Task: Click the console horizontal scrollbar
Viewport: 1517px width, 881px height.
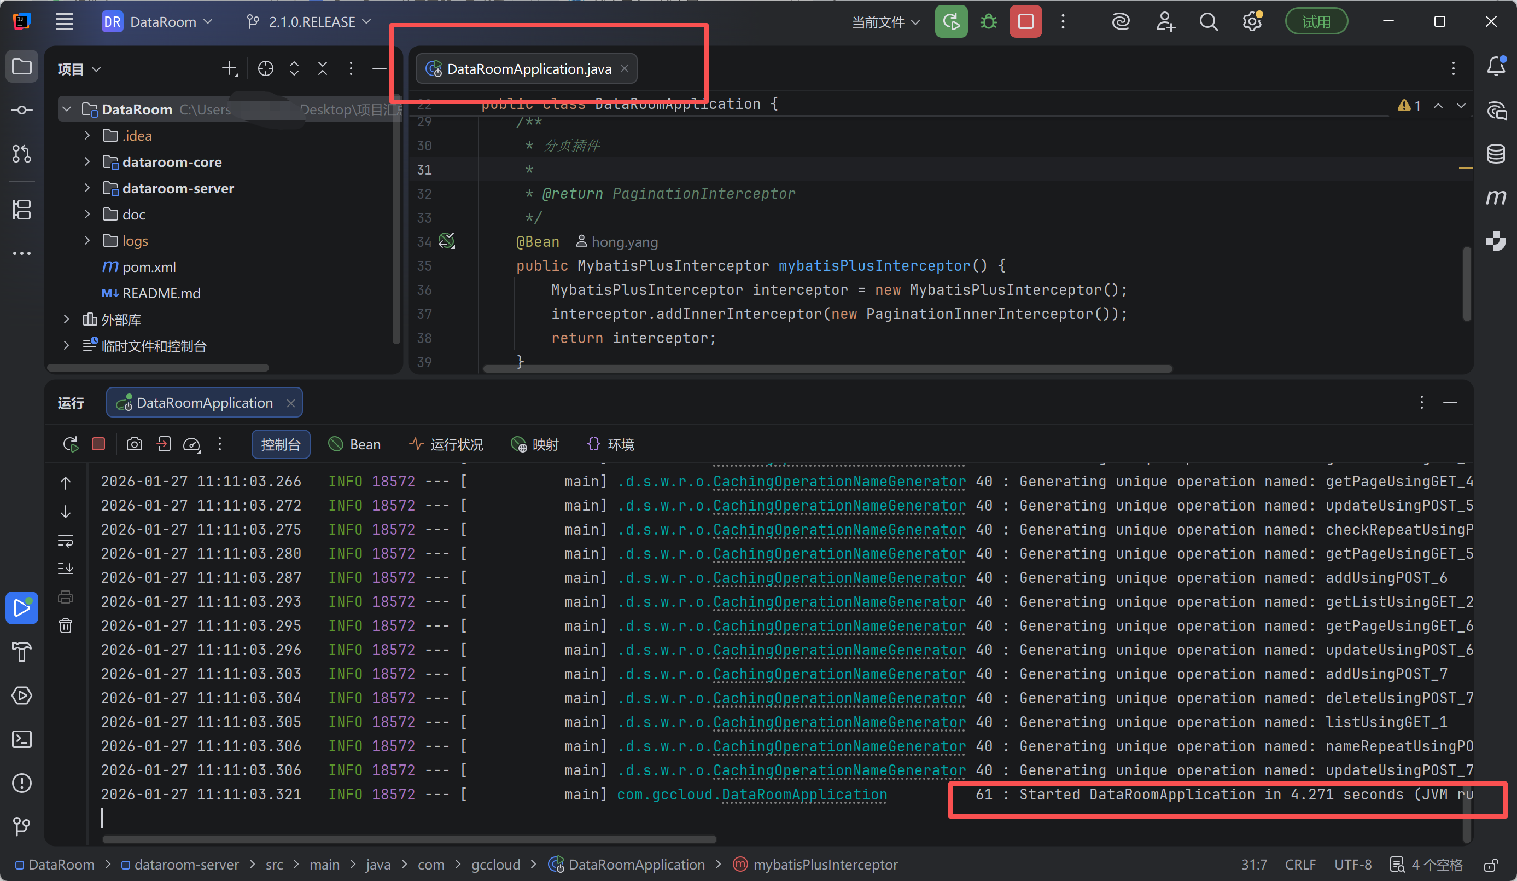Action: 410,839
